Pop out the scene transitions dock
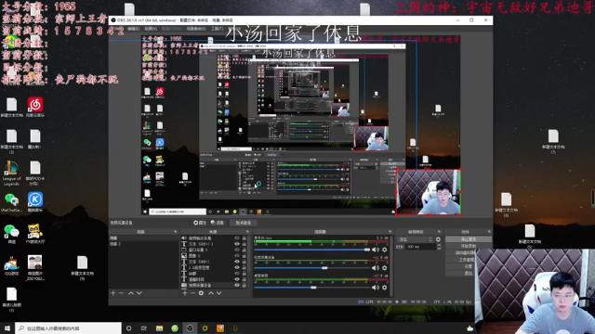The width and height of the screenshot is (595, 334). pos(439,231)
